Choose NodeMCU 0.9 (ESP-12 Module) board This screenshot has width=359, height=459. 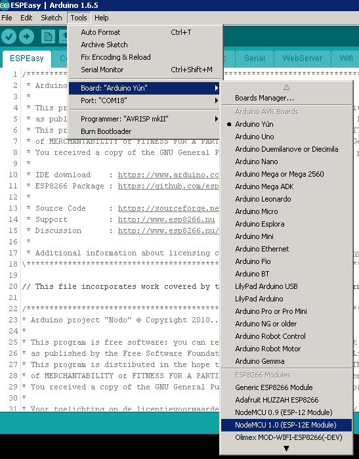coord(286,412)
